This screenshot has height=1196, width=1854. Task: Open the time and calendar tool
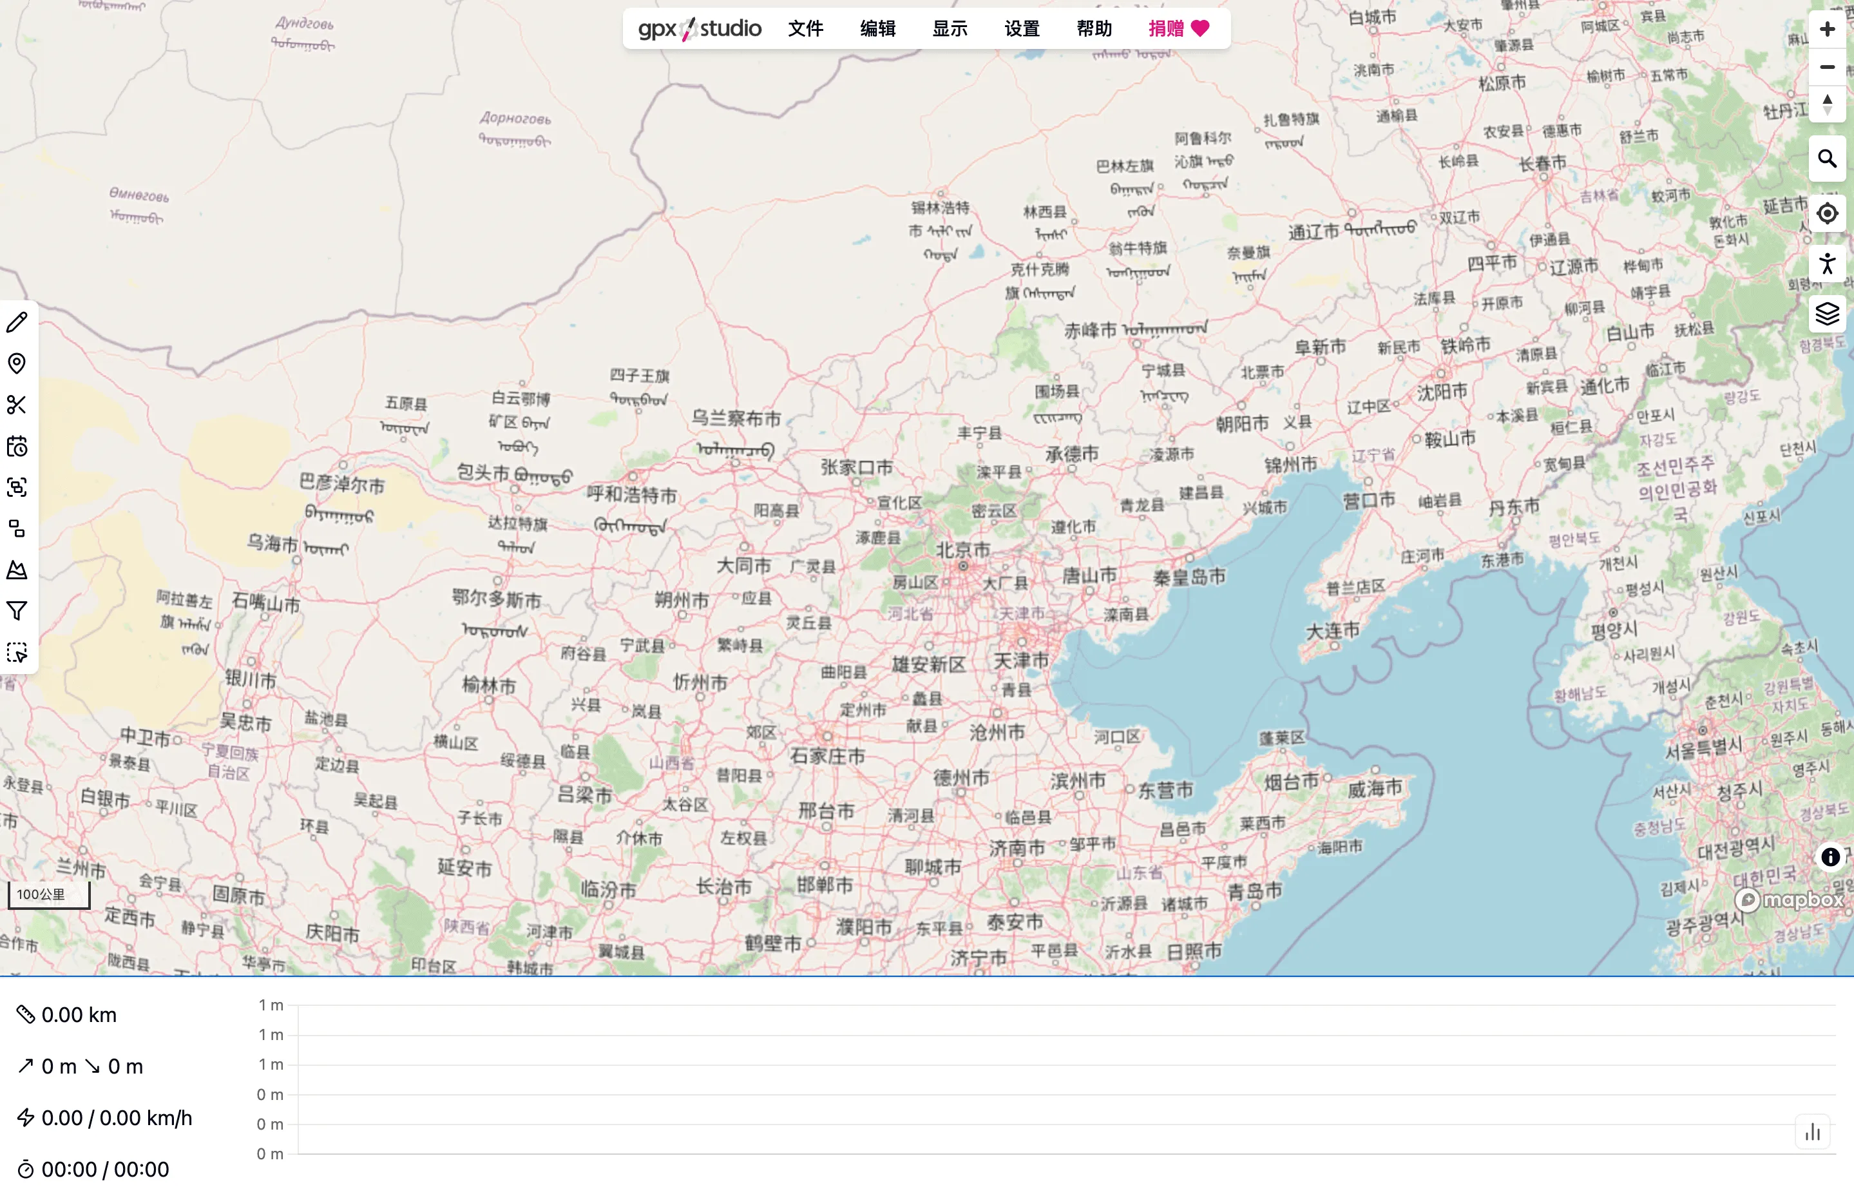point(17,447)
